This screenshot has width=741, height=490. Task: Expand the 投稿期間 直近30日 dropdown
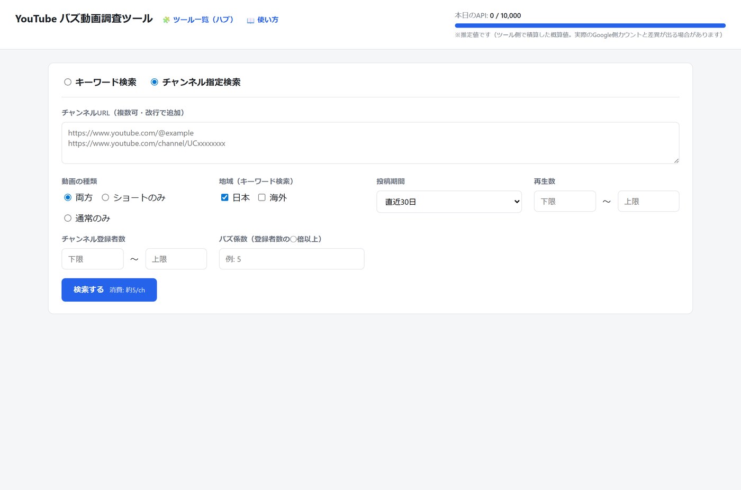pyautogui.click(x=449, y=202)
